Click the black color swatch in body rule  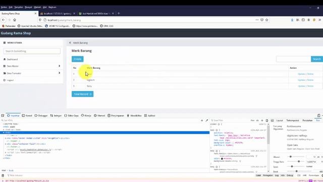tap(222, 159)
